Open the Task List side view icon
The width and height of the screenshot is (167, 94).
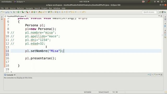(x=165, y=19)
